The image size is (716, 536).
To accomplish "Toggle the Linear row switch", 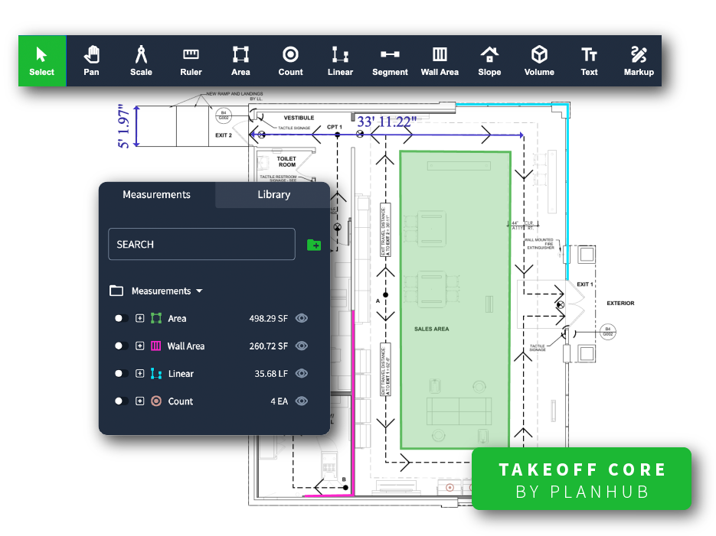I will click(x=122, y=374).
